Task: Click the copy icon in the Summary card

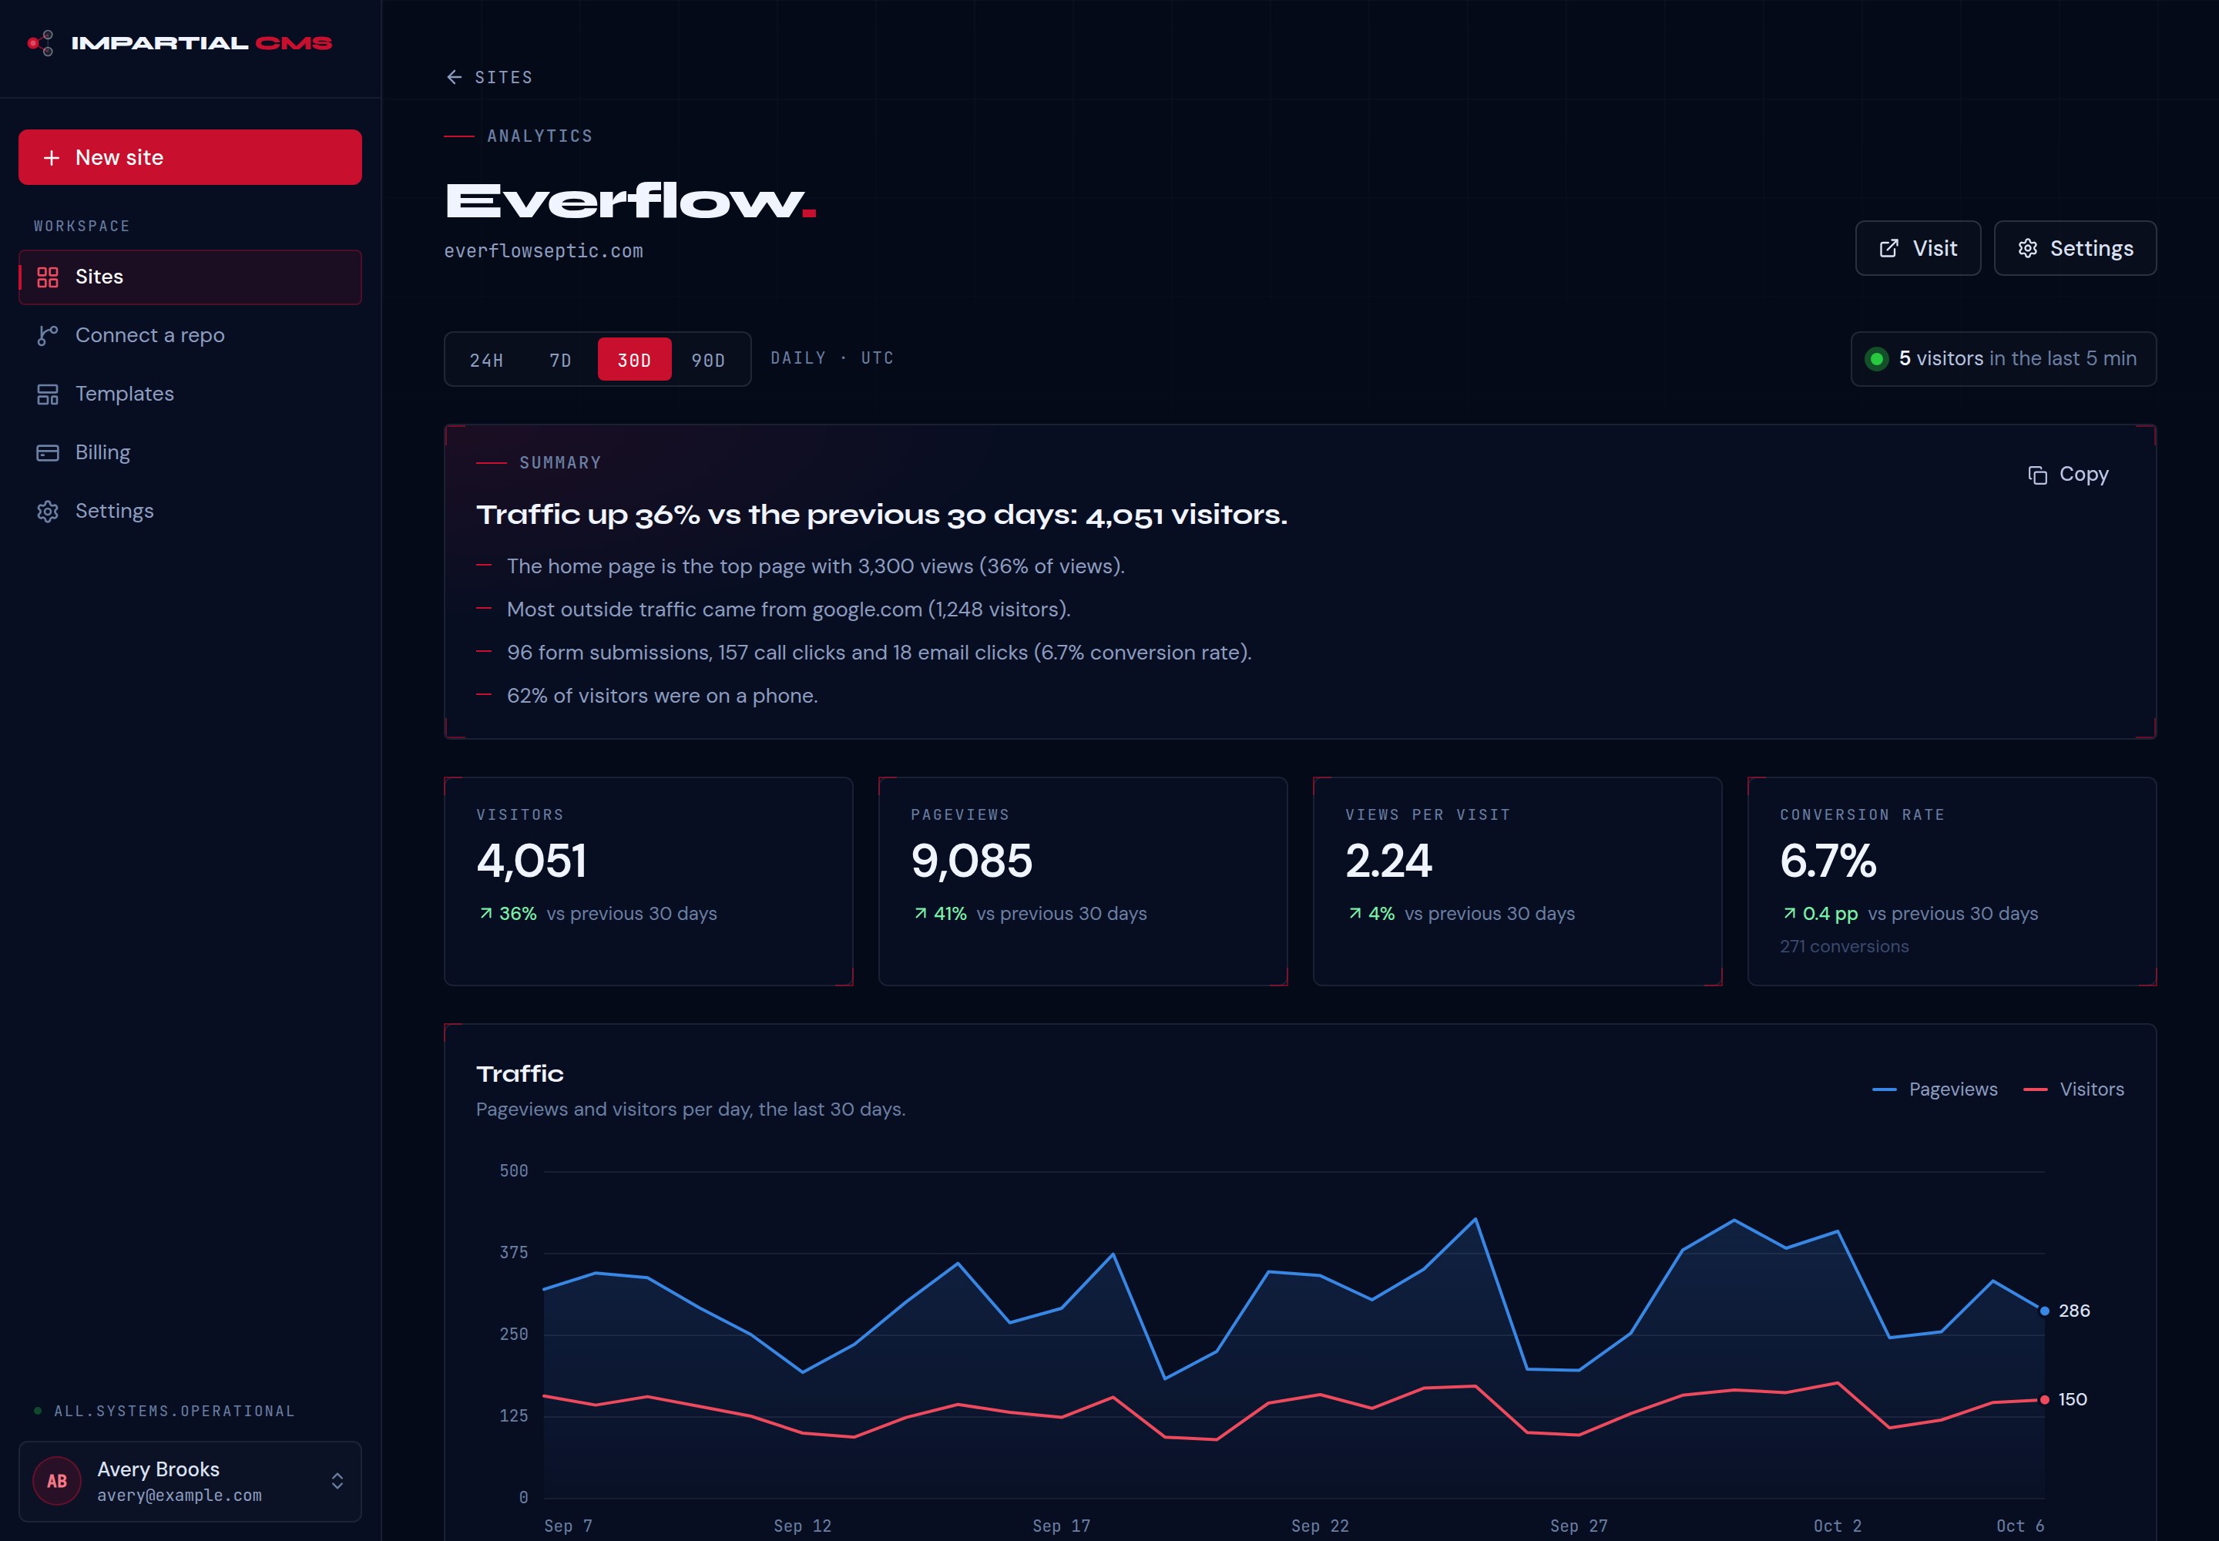Action: point(2037,475)
